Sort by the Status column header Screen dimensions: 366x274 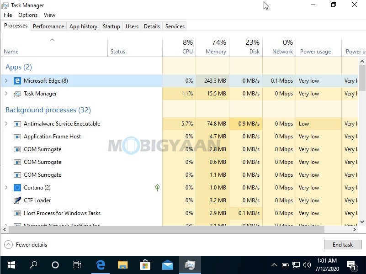tap(135, 47)
